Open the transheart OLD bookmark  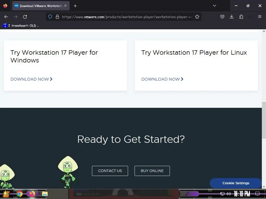coord(21,26)
